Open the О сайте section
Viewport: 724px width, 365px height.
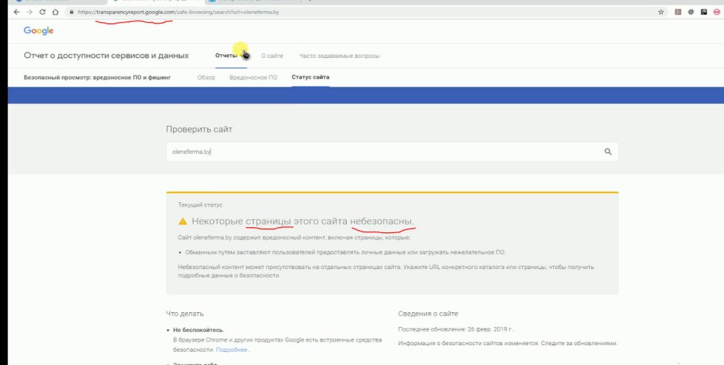(x=272, y=56)
